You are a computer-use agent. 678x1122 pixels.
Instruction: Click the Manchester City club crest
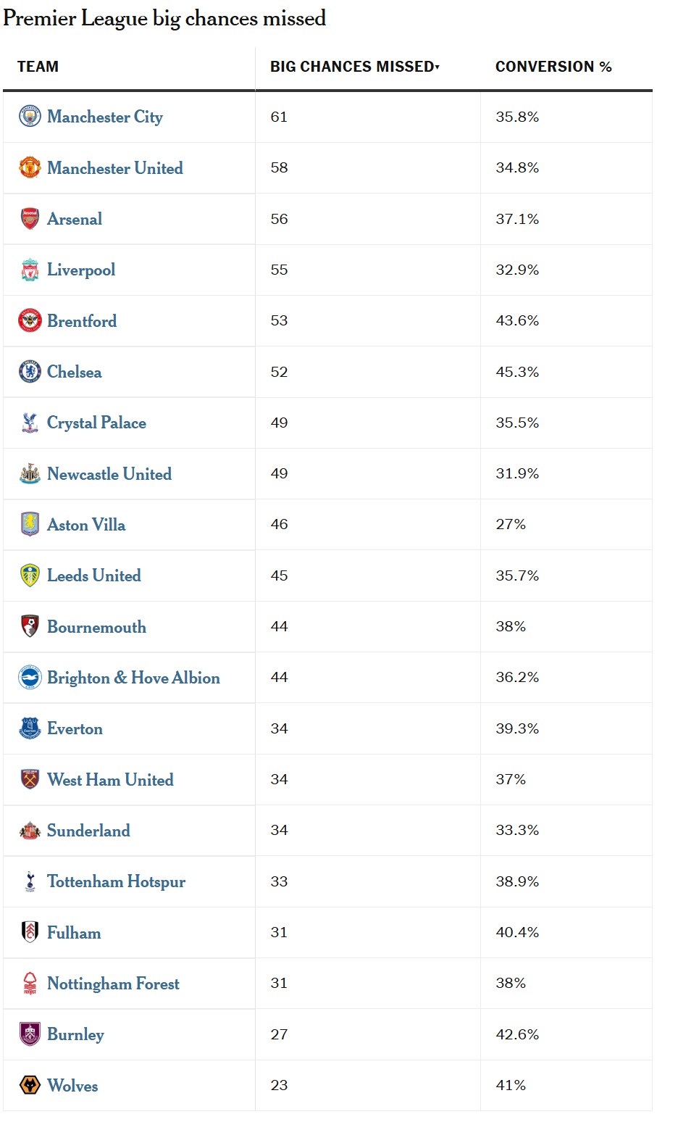pyautogui.click(x=30, y=117)
